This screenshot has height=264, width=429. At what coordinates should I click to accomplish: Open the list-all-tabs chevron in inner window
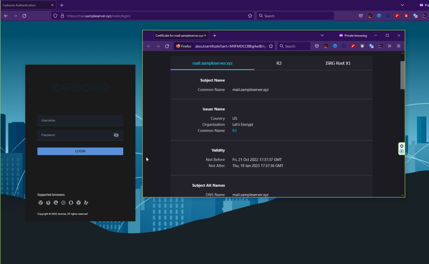point(322,35)
